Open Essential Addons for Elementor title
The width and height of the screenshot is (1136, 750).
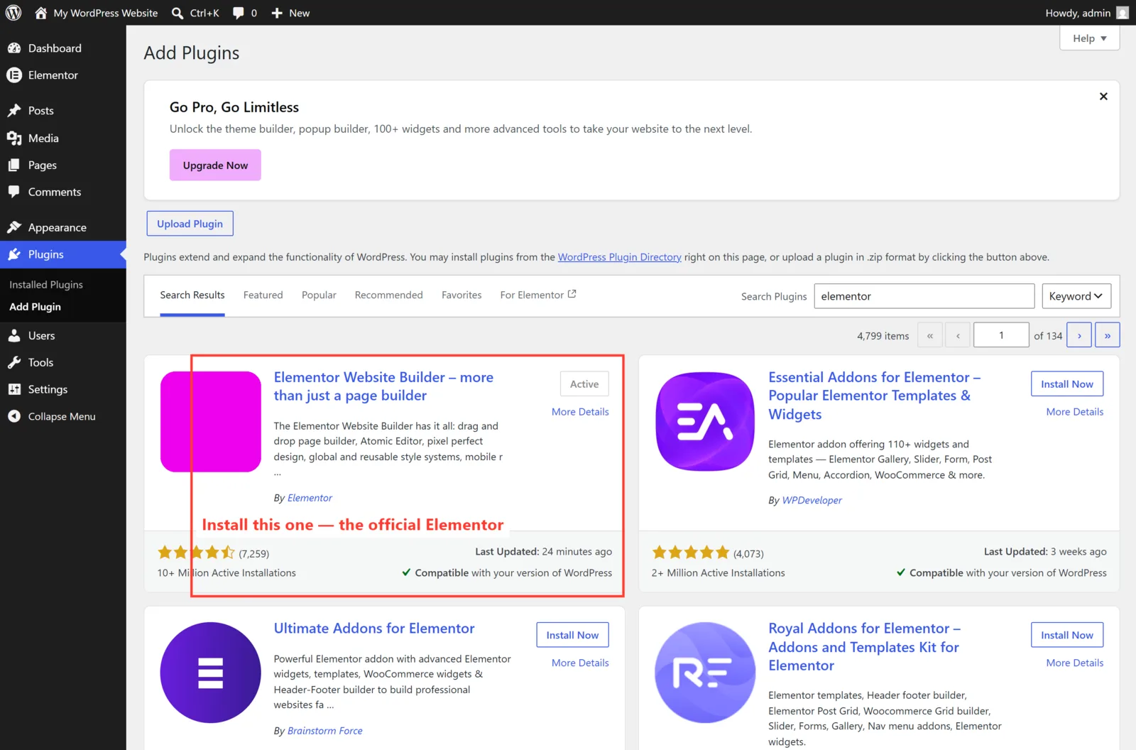click(874, 396)
